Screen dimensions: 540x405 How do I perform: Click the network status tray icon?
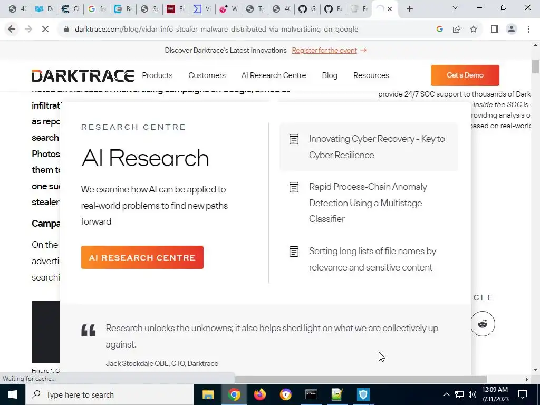click(x=459, y=394)
